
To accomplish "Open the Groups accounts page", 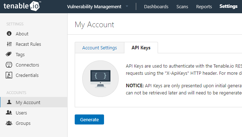I will 23,123.
